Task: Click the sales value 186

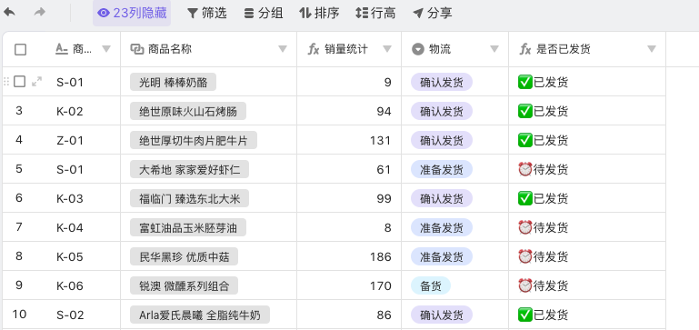Action: point(380,256)
